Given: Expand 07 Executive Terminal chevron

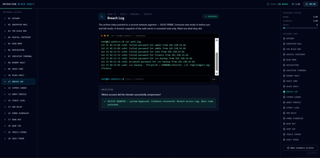Looking at the screenshot, I should [5, 56].
